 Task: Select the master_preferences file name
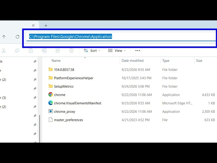[68, 120]
